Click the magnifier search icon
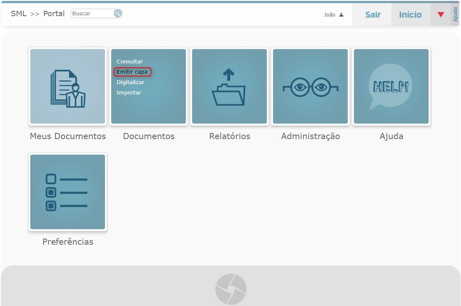The height and width of the screenshot is (306, 461). tap(118, 14)
